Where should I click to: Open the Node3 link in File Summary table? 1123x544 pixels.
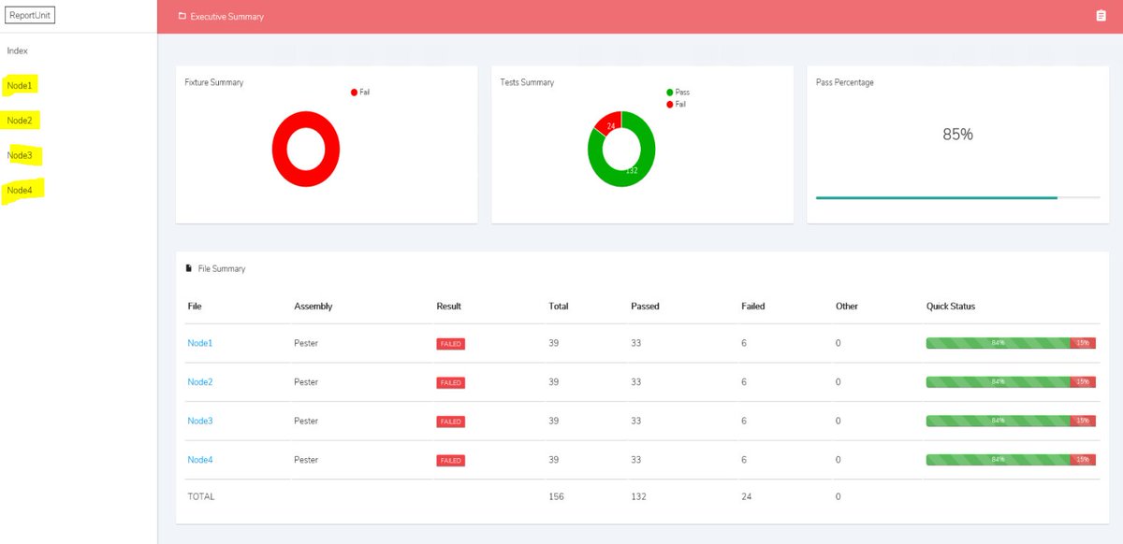click(x=200, y=421)
